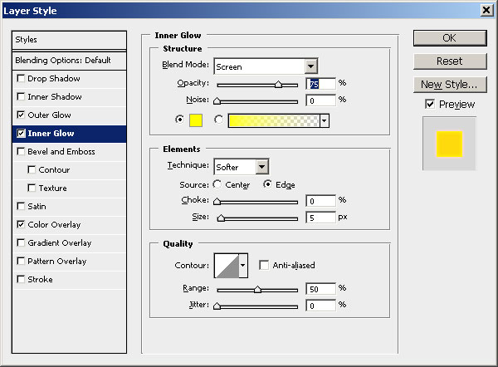Open the Bevel and Emboss settings row
The image size is (498, 367).
69,152
